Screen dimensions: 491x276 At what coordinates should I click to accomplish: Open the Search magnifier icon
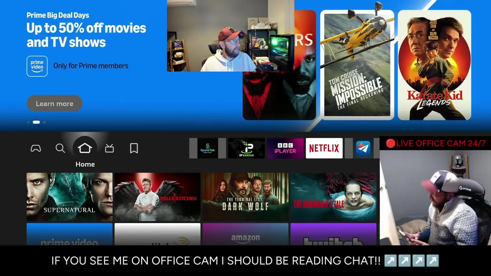[x=60, y=148]
